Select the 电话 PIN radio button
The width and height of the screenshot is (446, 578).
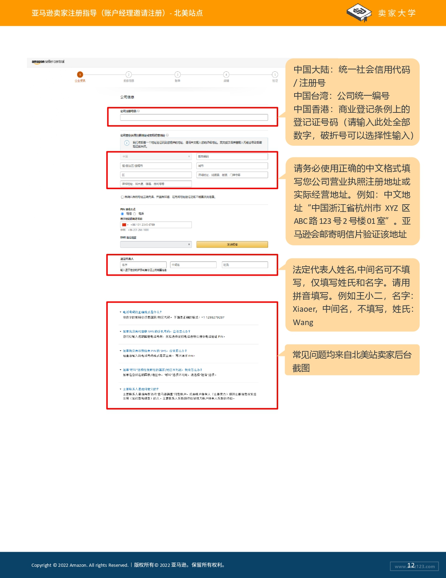(x=135, y=214)
